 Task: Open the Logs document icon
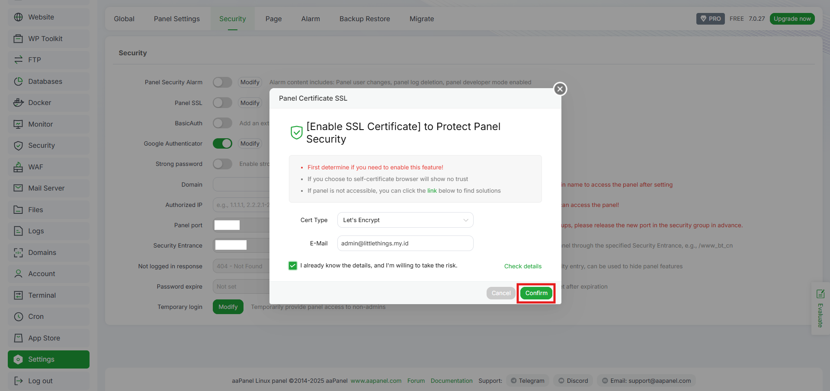tap(18, 231)
